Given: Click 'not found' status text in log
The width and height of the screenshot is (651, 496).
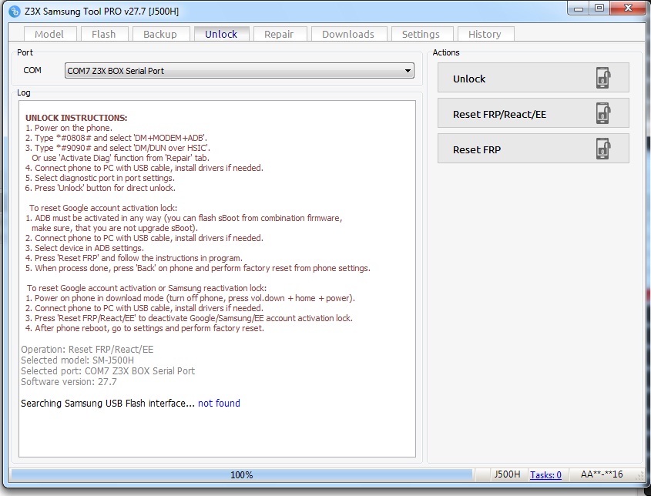Looking at the screenshot, I should coord(220,403).
